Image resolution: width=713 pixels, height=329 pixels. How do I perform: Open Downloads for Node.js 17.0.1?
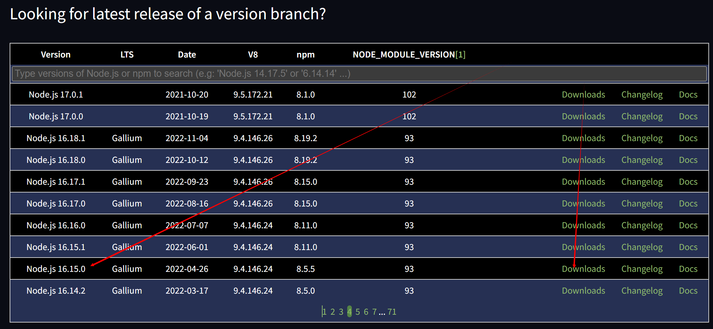[x=583, y=95]
